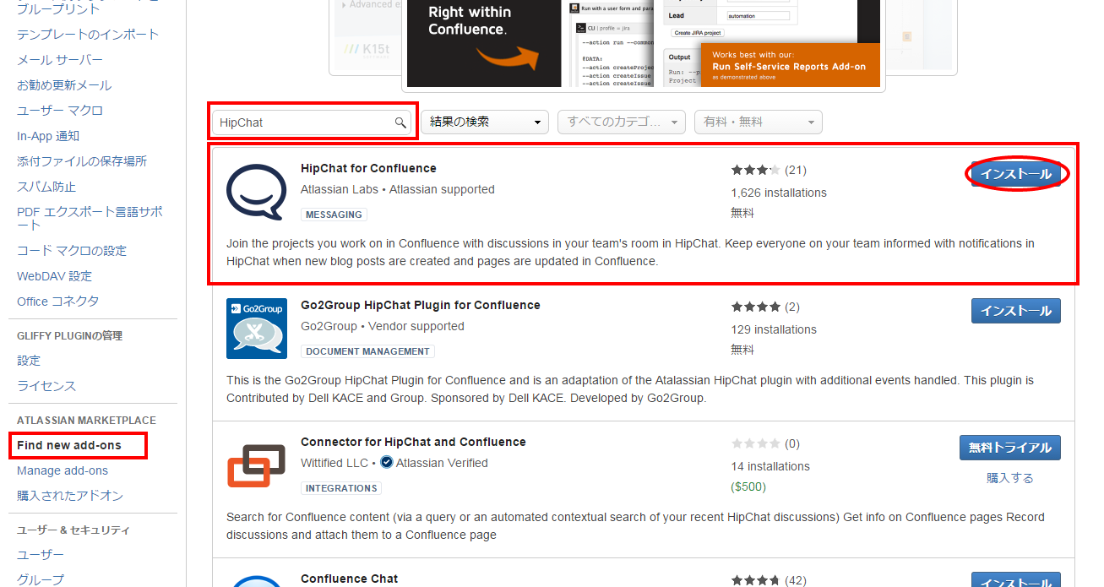Click the Run Self-Service Reports banner
Viewport: 1104px width, 587px height.
click(x=790, y=65)
